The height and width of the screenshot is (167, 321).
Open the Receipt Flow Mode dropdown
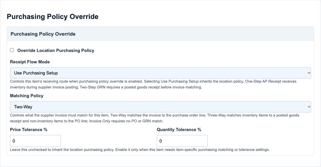(x=160, y=73)
